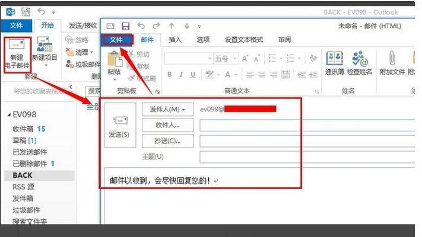Click Send/Receive all folders quick access icon
Image resolution: width=422 pixels, height=237 pixels.
[26, 12]
